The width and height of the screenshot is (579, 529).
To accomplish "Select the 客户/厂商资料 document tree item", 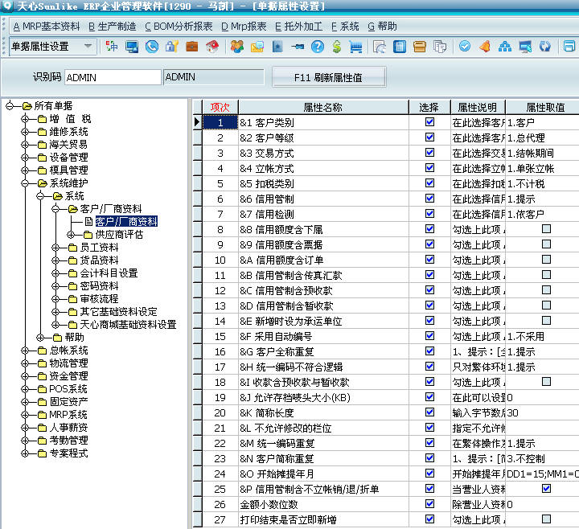I will coord(126,222).
